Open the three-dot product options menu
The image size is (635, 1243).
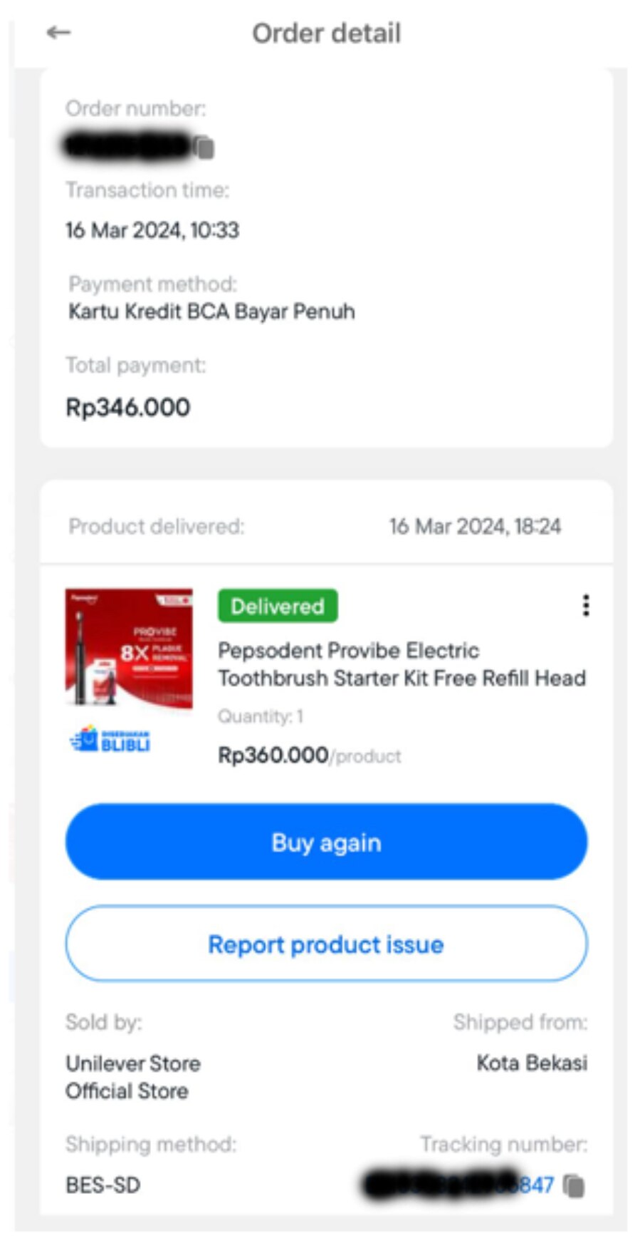[x=586, y=606]
